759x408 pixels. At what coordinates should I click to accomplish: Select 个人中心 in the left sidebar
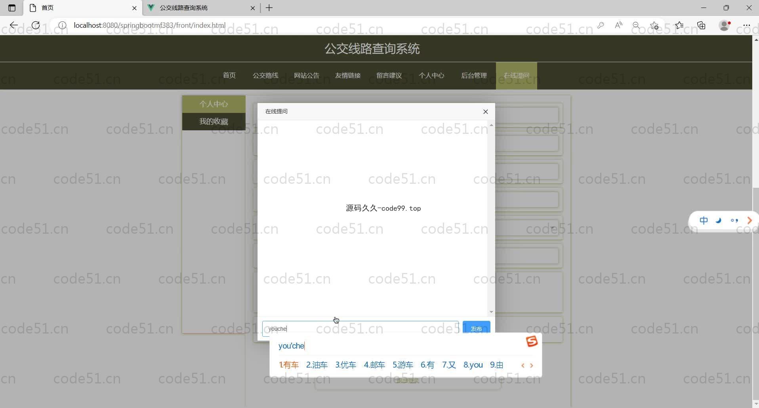click(214, 104)
